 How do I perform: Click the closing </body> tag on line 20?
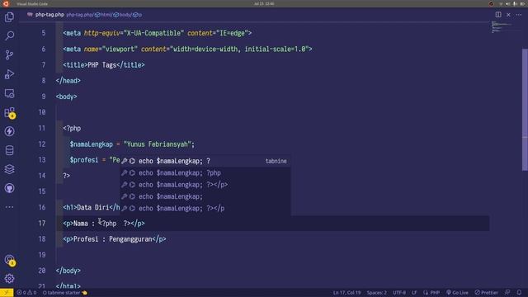[x=68, y=271]
